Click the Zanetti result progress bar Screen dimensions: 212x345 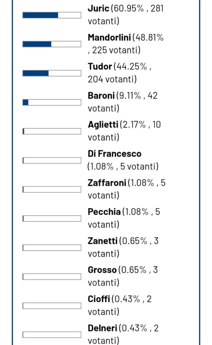[52, 248]
